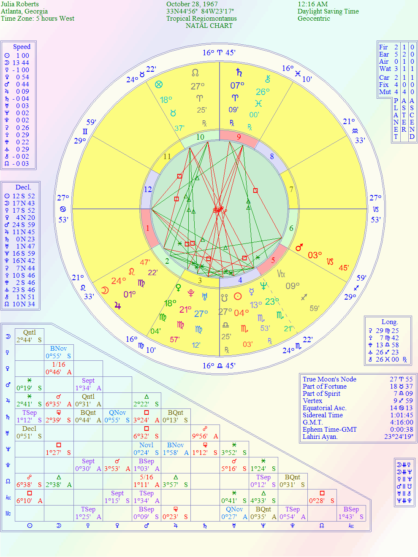Select the Sun glyph in the chart wheel

[238, 296]
